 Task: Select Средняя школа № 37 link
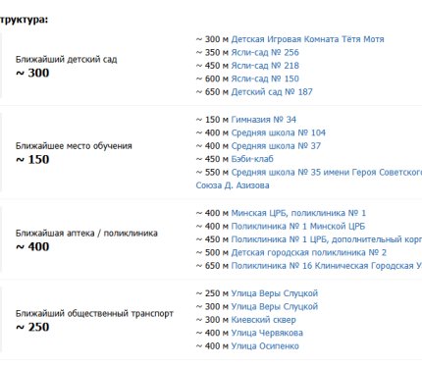coord(276,146)
